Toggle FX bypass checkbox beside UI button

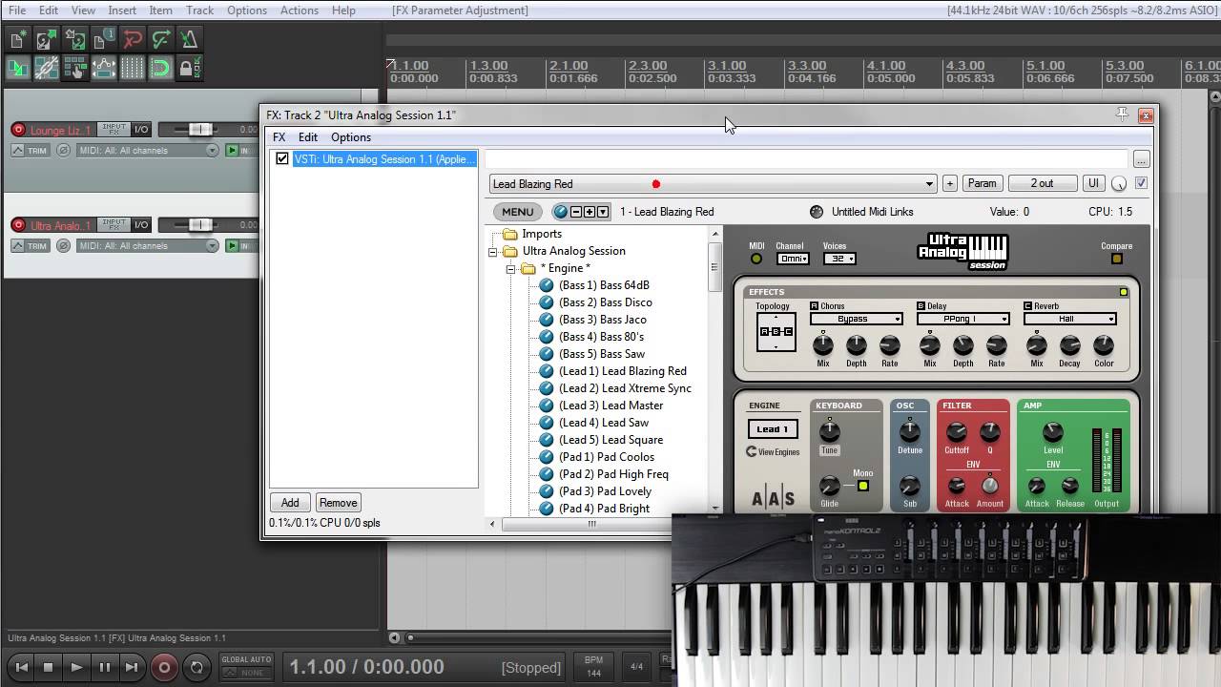coord(1141,183)
